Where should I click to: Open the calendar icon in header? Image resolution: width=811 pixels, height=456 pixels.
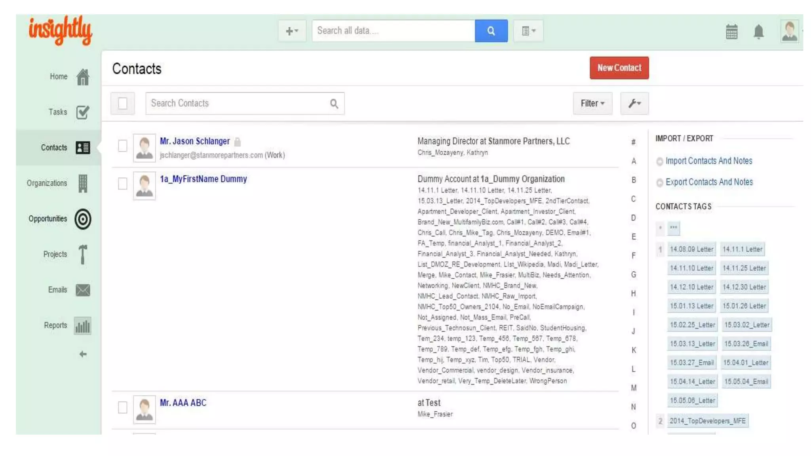731,31
